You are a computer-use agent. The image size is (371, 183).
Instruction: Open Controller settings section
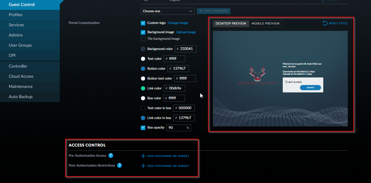point(30,66)
